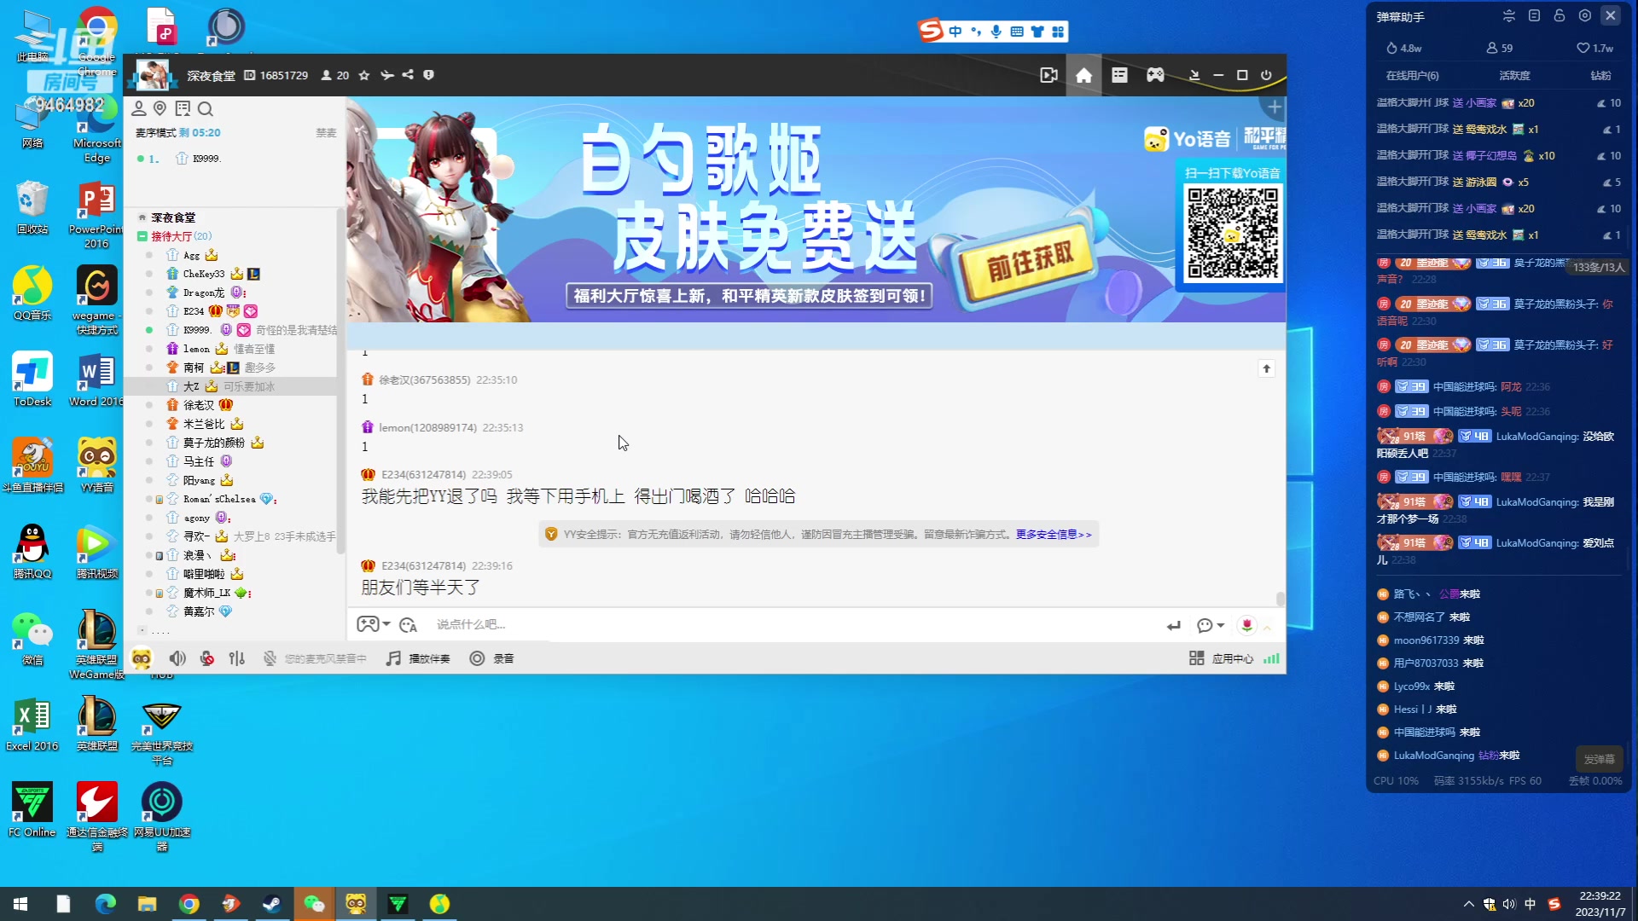Toggle microphone mute in YY bottom toolbar

tap(207, 658)
